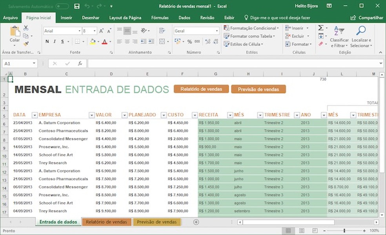Expand the Geral number format dropdown

(218, 31)
